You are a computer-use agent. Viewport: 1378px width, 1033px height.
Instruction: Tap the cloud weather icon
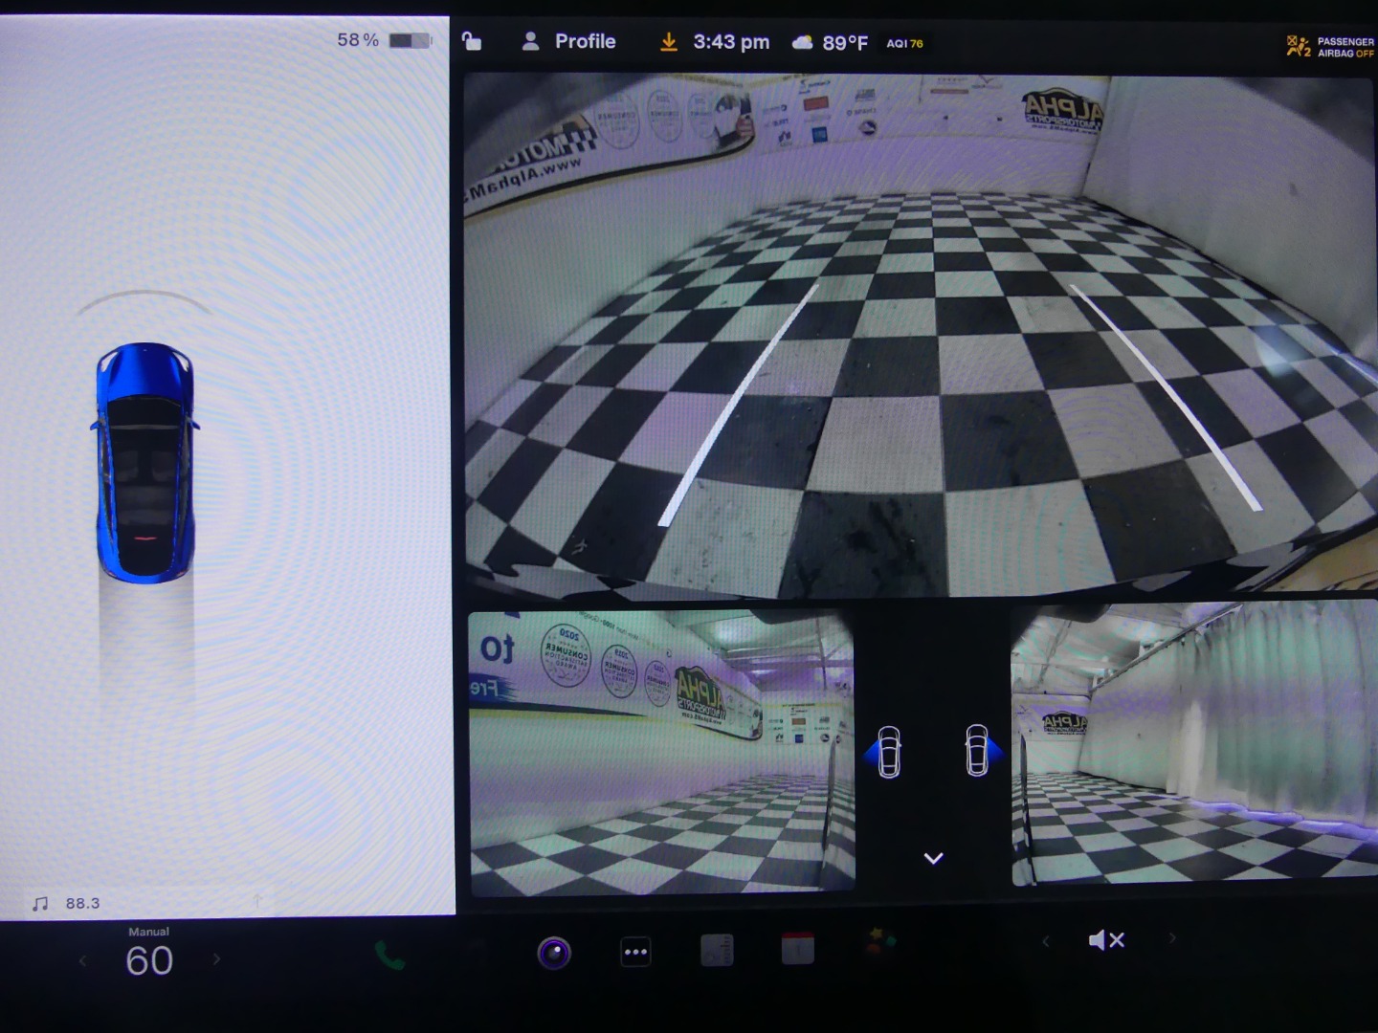[x=803, y=42]
